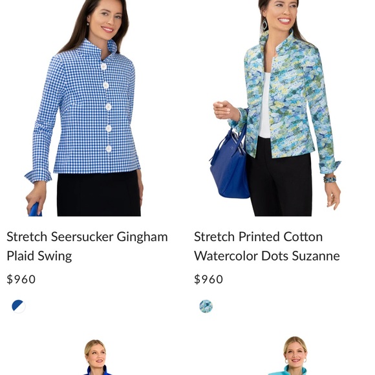Image resolution: width=375 pixels, height=375 pixels.
Task: Click the beaded bracelet on model's wrist
Action: (x=330, y=179)
